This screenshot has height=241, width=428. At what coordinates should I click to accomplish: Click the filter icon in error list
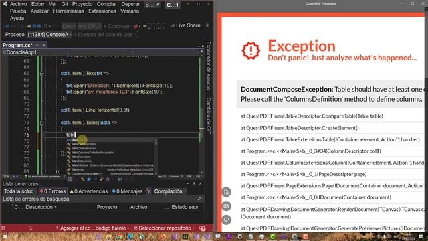pyautogui.click(x=148, y=191)
